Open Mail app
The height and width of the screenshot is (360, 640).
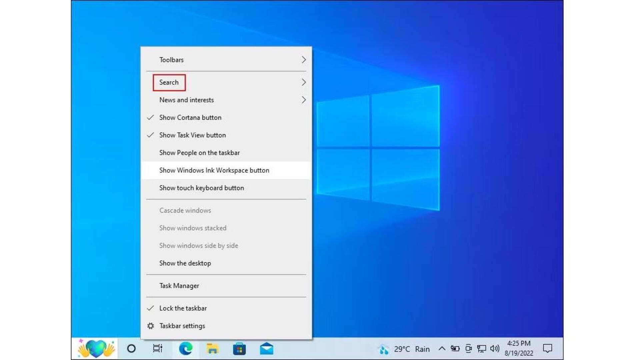268,349
